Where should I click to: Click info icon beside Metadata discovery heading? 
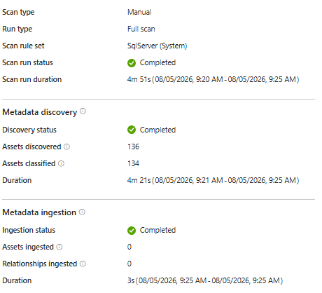(x=83, y=111)
